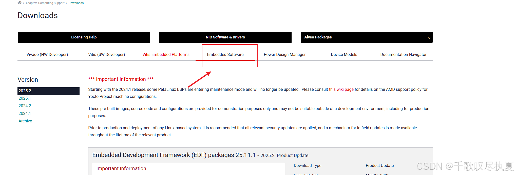Open the Archive versions link

pyautogui.click(x=25, y=121)
